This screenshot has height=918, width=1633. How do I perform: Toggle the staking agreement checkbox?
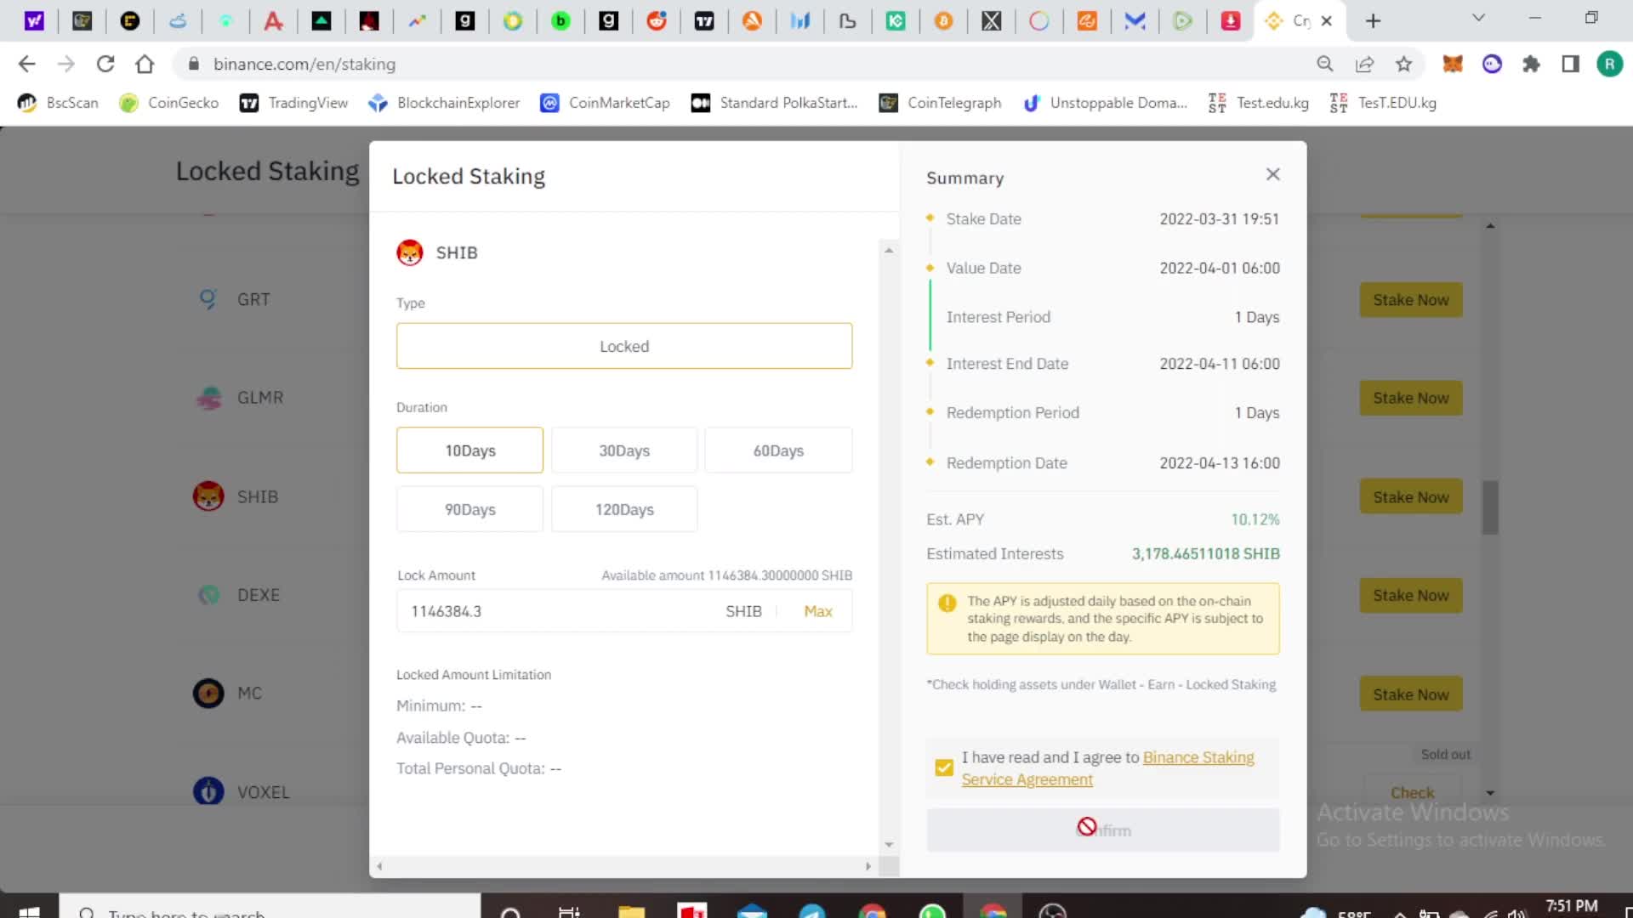coord(944,768)
